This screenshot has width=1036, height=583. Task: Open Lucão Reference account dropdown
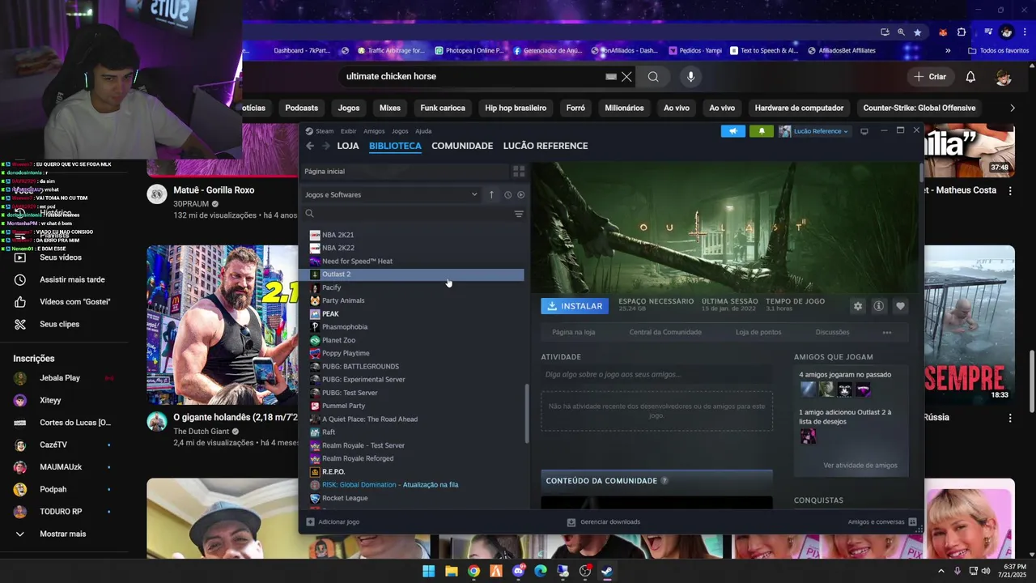[813, 131]
